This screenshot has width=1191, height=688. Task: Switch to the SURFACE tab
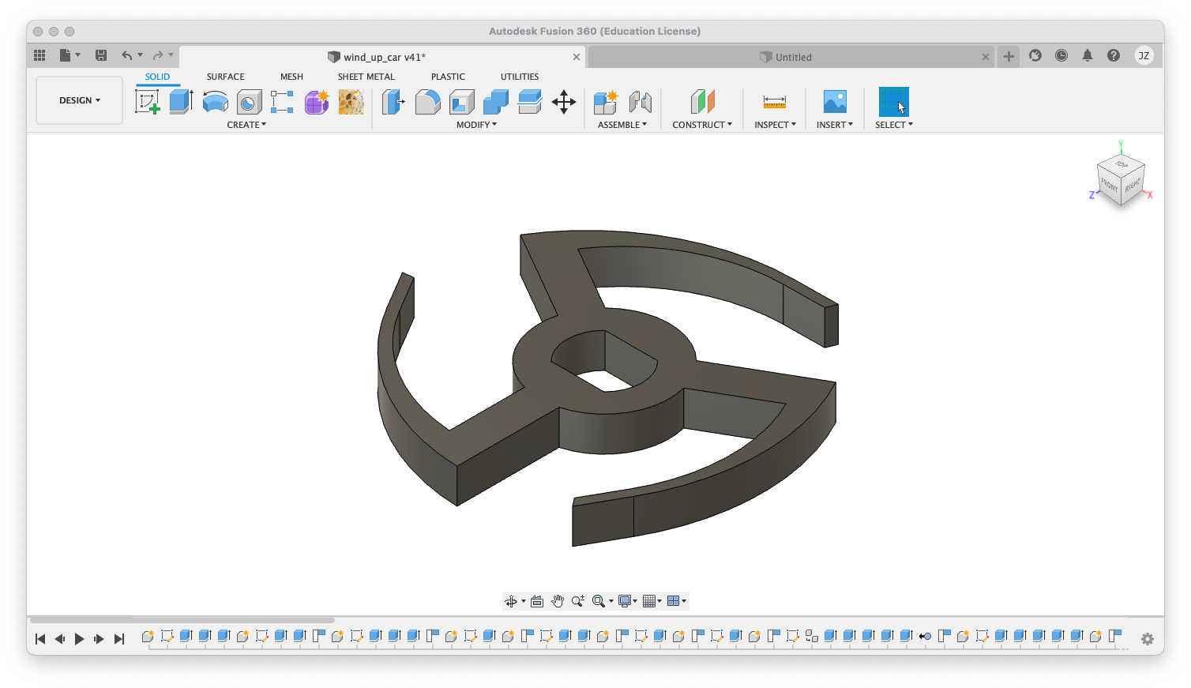click(x=226, y=77)
